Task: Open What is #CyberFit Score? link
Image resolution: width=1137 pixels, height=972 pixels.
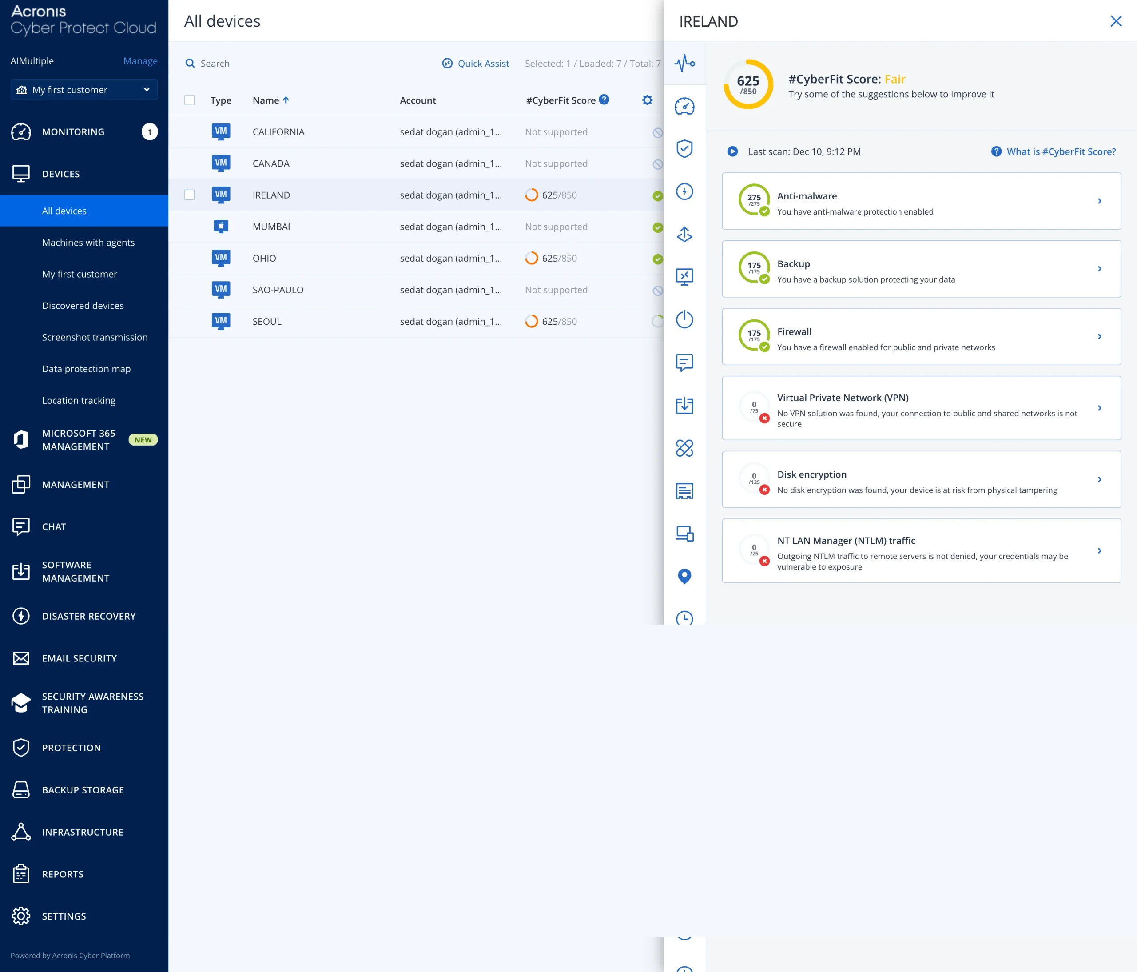Action: 1054,151
